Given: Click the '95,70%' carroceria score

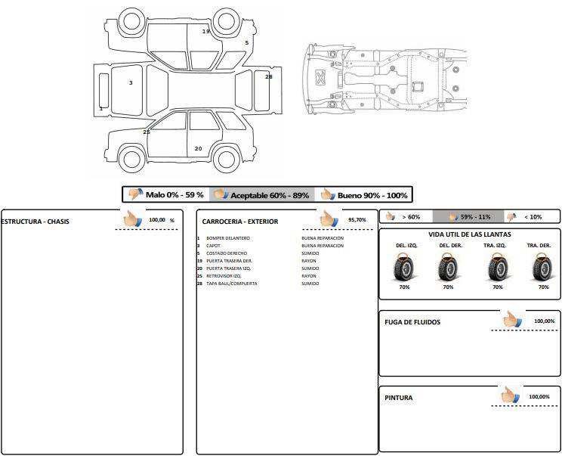Looking at the screenshot, I should 357,219.
